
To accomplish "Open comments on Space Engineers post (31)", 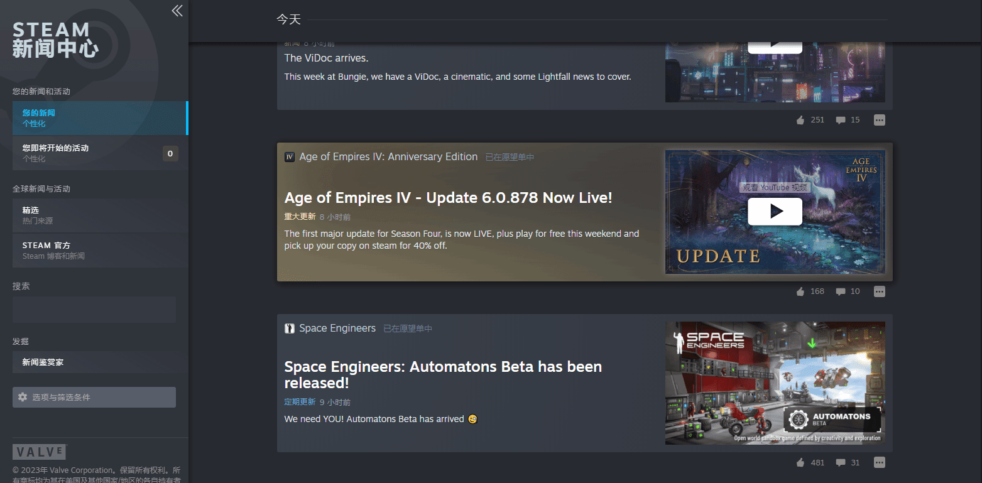I will [848, 463].
